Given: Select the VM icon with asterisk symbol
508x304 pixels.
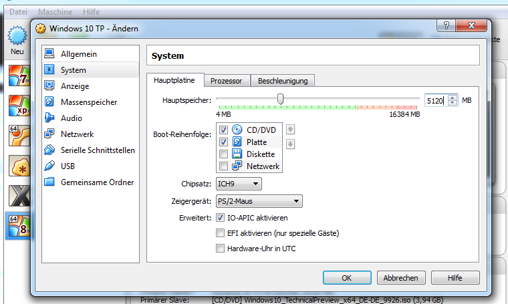Looking at the screenshot, I should pos(19,166).
